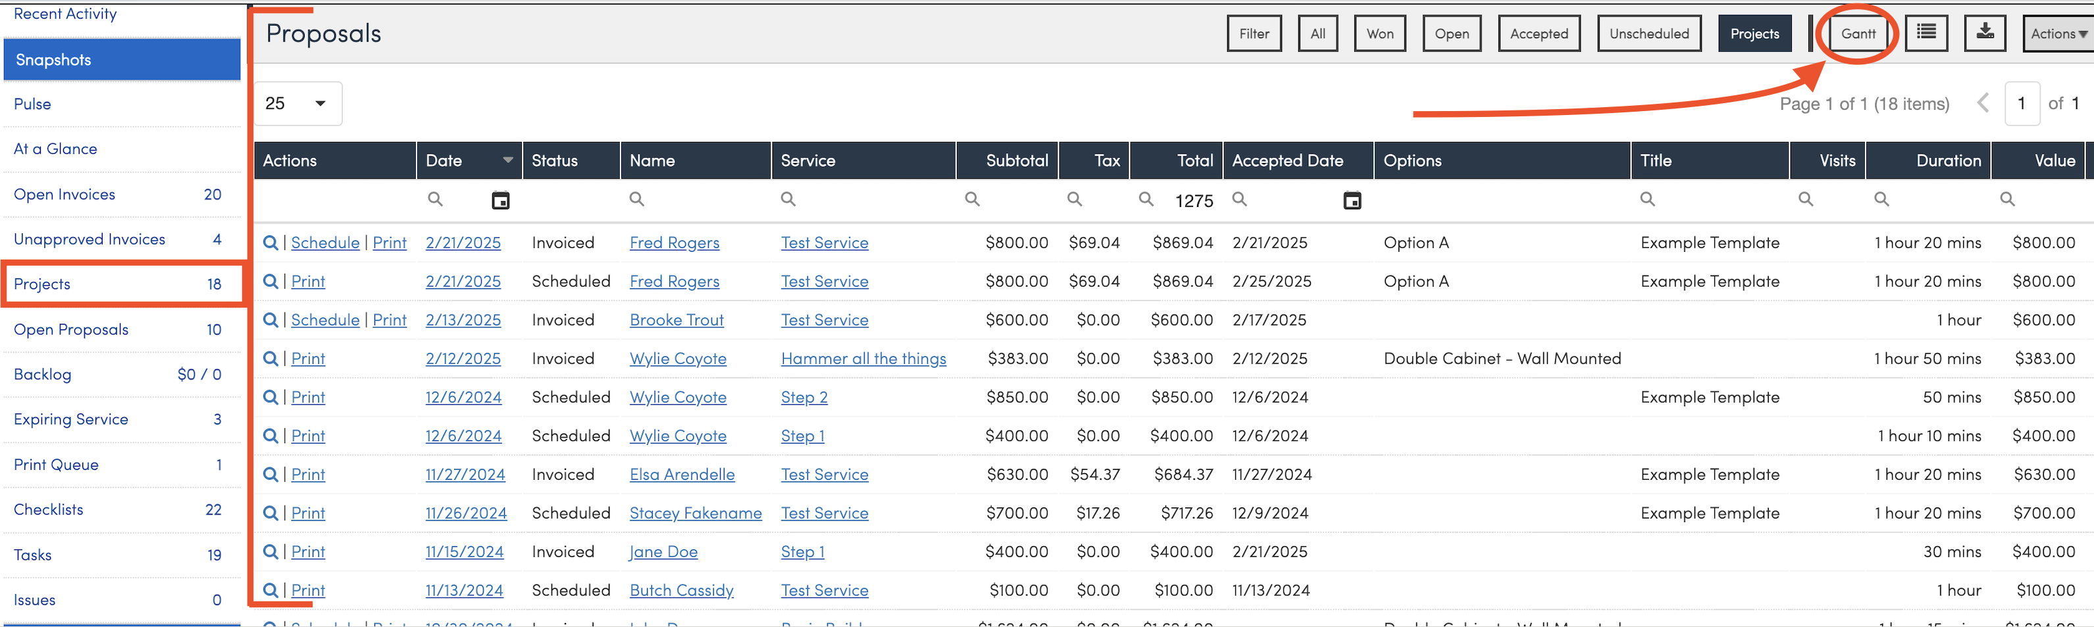Image resolution: width=2094 pixels, height=627 pixels.
Task: Click the Title column search icon
Action: (1648, 199)
